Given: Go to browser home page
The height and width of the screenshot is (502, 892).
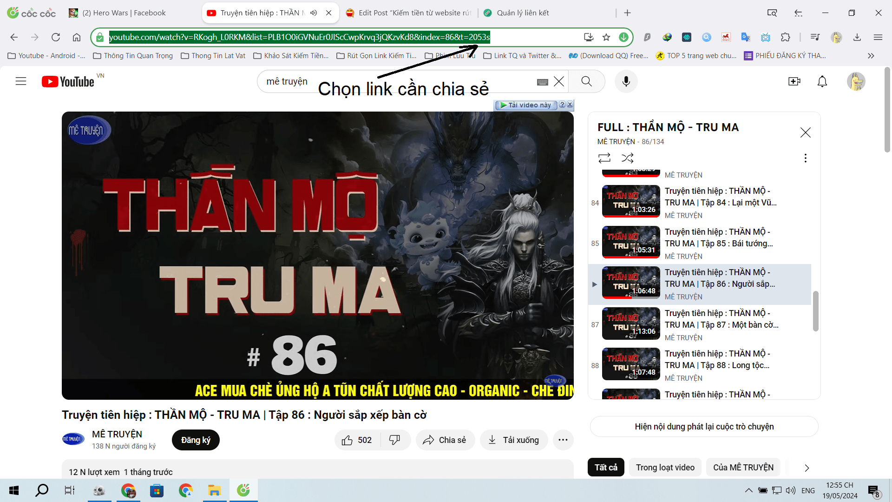Looking at the screenshot, I should [x=77, y=37].
